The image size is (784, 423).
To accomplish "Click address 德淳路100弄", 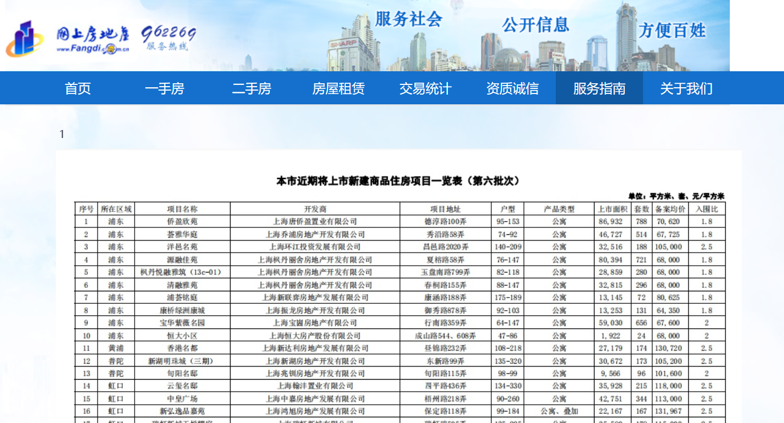I will [x=445, y=222].
